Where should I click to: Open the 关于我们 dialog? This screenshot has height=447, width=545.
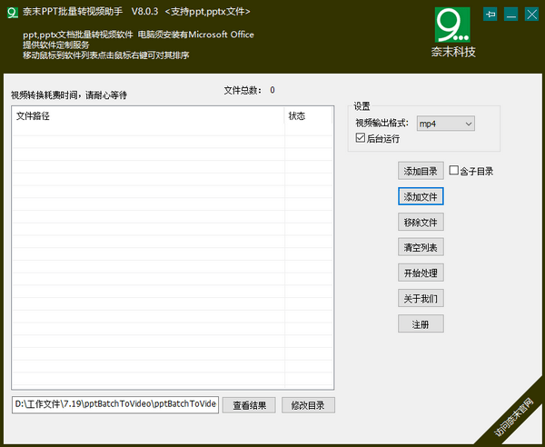point(421,298)
